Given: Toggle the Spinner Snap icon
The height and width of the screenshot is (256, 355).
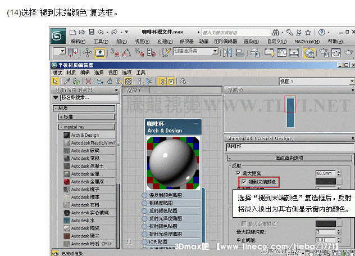Looking at the screenshot, I should 151,52.
